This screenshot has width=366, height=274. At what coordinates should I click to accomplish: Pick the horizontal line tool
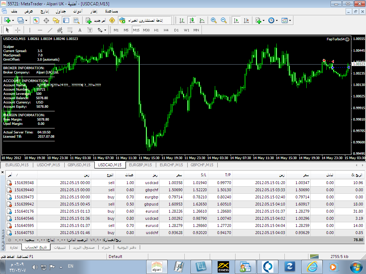point(40,30)
